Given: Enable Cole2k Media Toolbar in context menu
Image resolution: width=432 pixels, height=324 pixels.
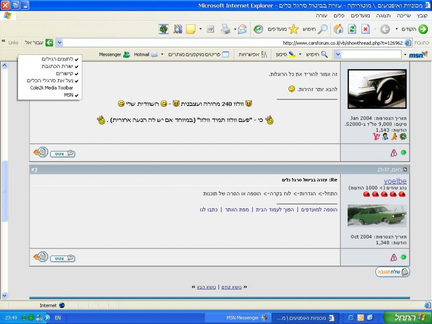Looking at the screenshot, I should tap(50, 88).
